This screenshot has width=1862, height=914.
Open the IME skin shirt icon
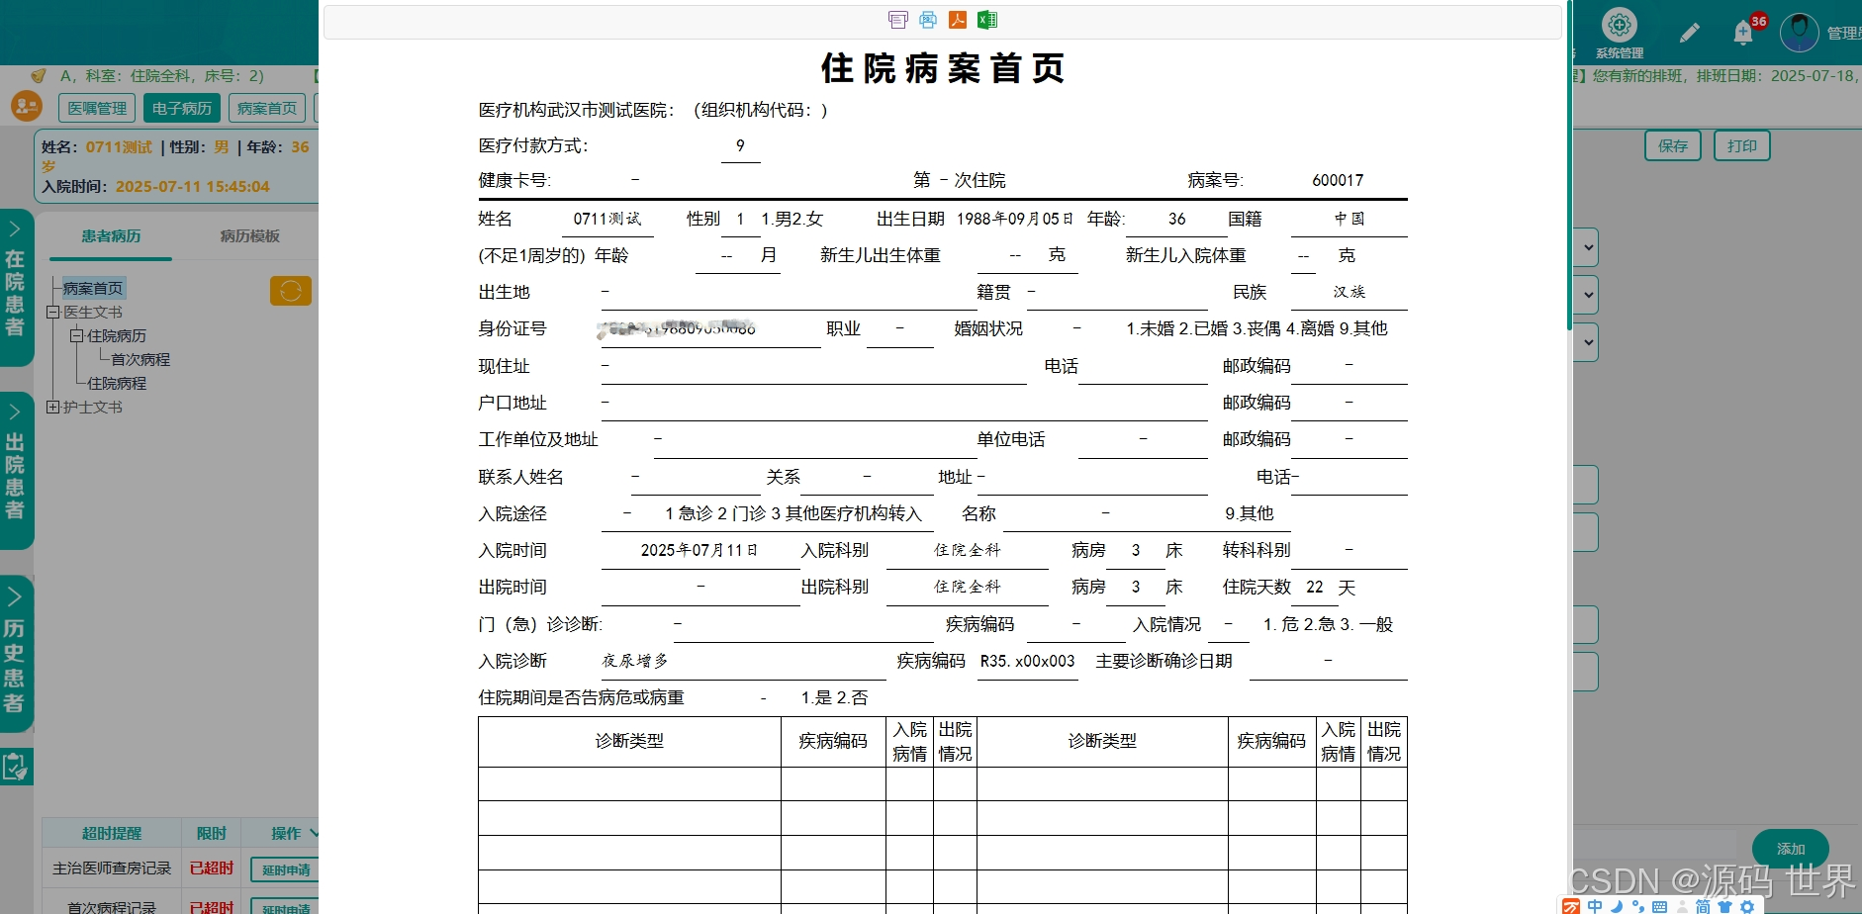[x=1724, y=906]
